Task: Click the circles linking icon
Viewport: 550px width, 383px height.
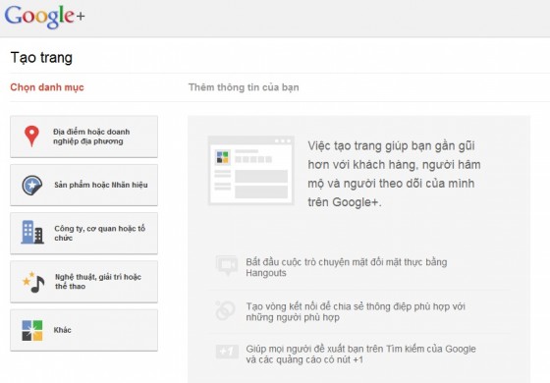Action: (x=225, y=310)
